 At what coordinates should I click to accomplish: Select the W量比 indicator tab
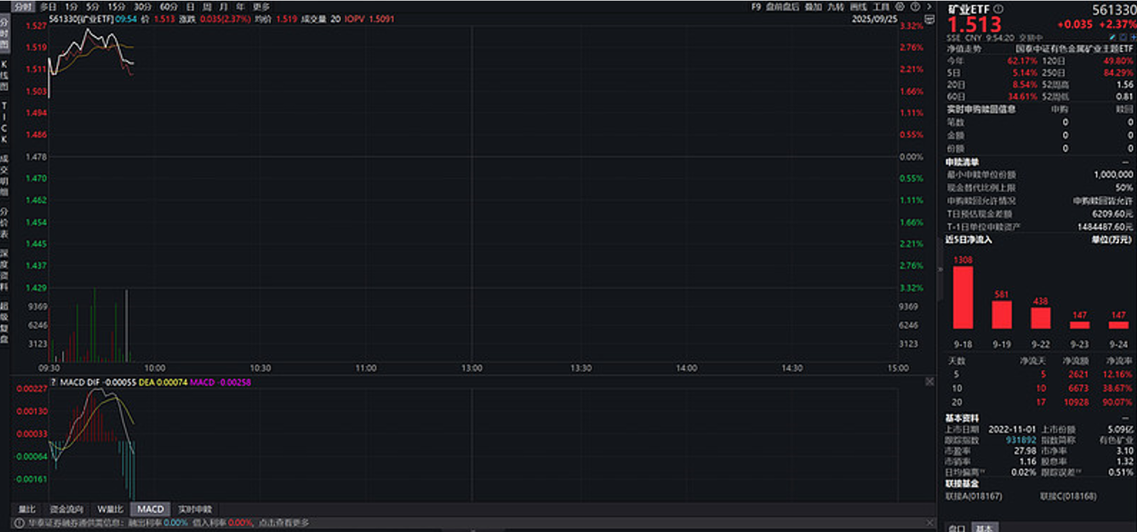point(110,509)
